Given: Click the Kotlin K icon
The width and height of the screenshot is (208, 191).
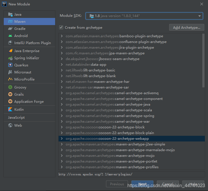Looking at the screenshot, I should point(10,109).
